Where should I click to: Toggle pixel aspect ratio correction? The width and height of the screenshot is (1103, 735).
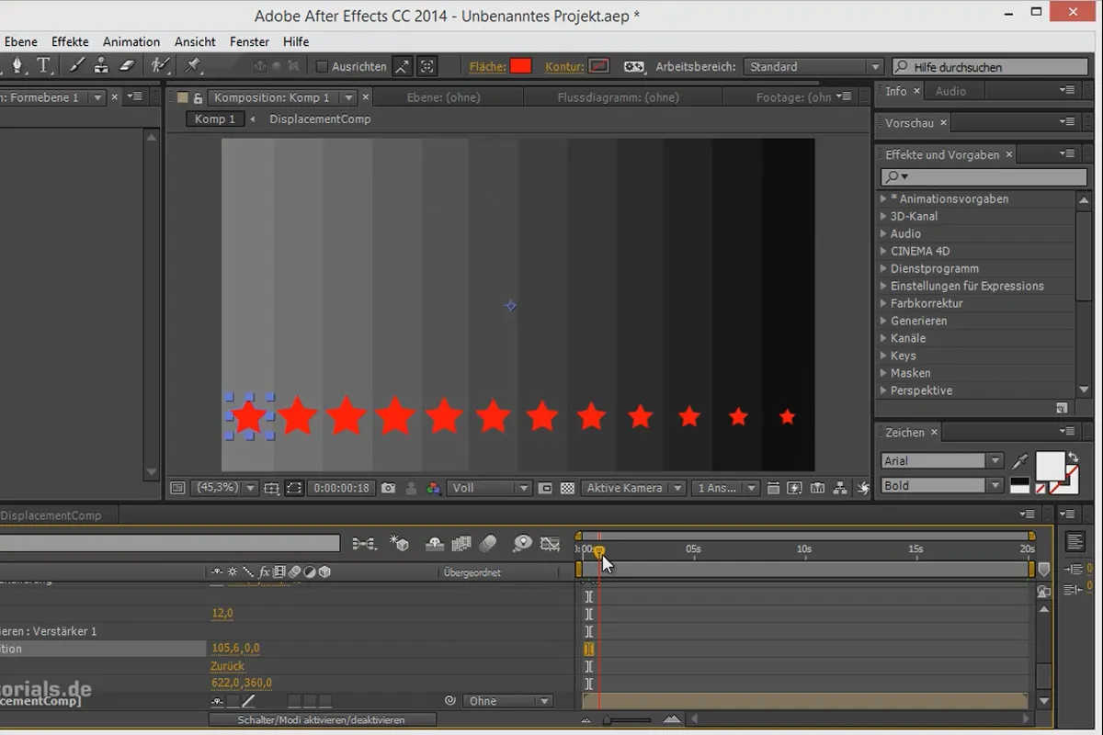(773, 489)
